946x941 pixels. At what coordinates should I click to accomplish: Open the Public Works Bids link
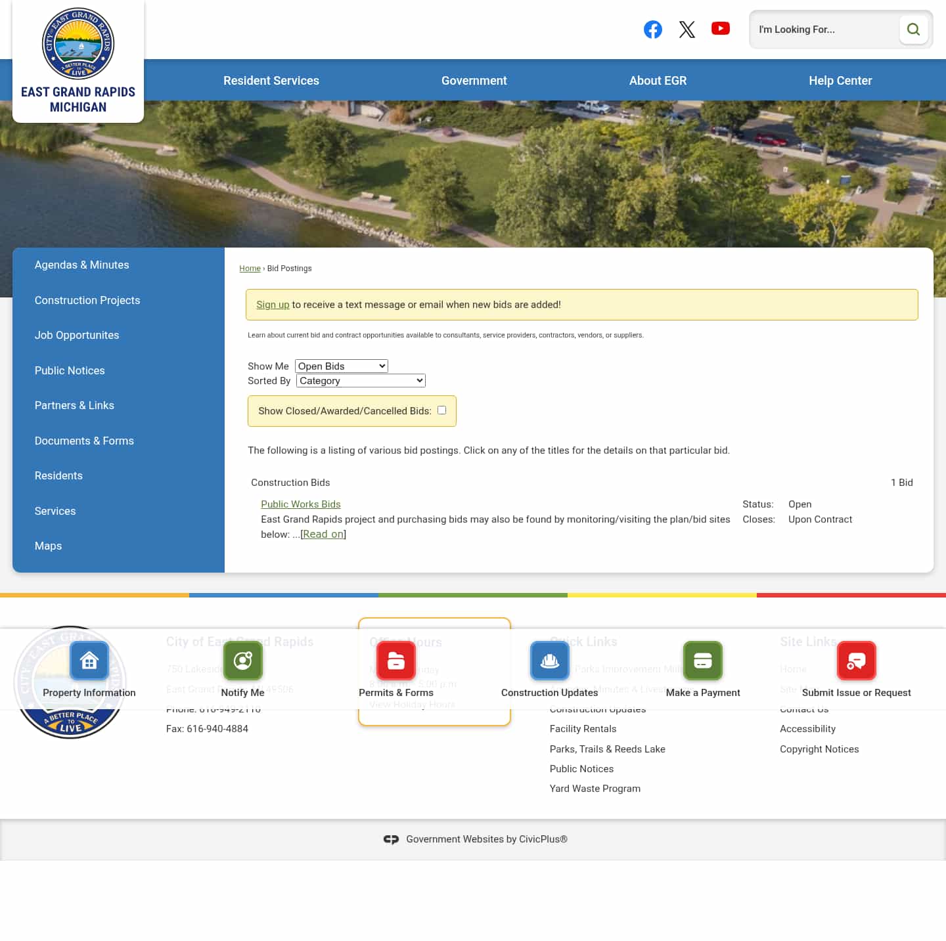[301, 504]
